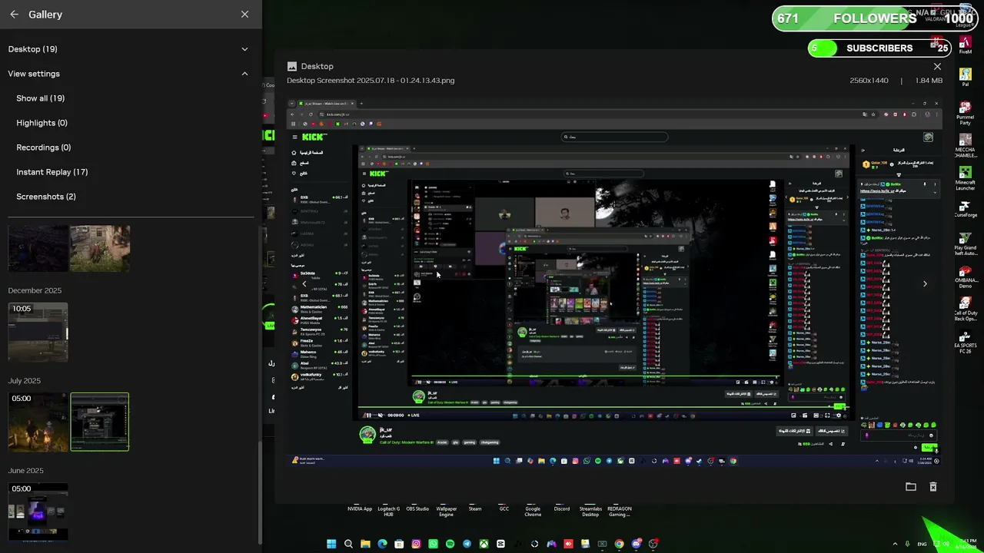
Task: Close the Gallery panel
Action: pyautogui.click(x=244, y=15)
